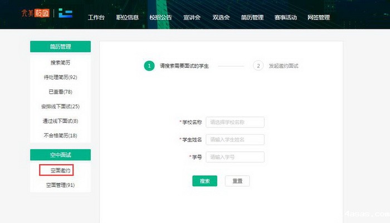
Task: Click into the 学号 input field
Action: click(235, 157)
